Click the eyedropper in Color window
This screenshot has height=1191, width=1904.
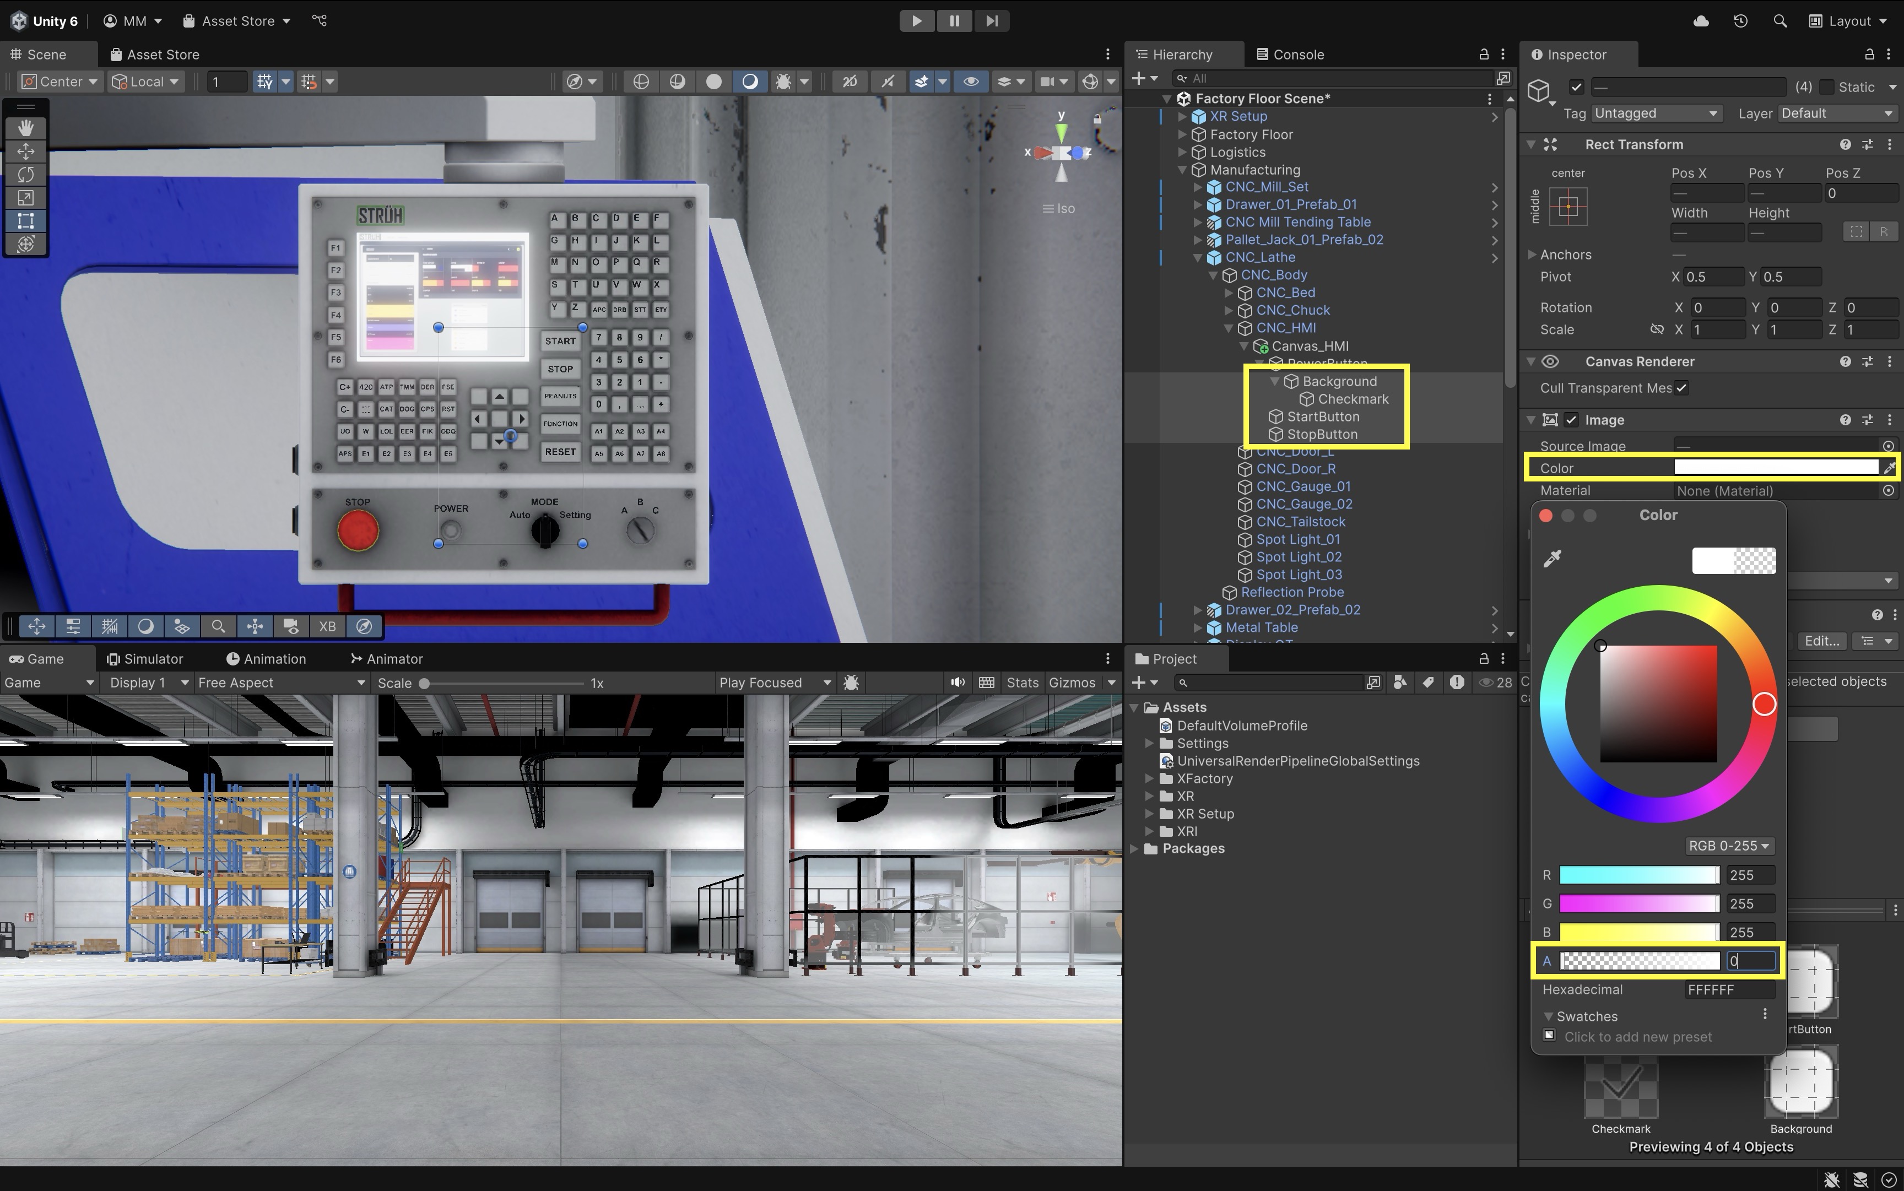tap(1552, 559)
